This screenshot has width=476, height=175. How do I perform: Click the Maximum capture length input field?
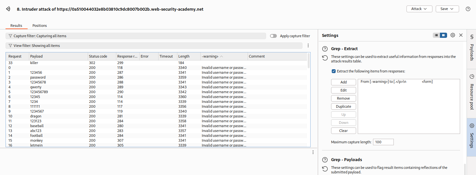click(x=383, y=142)
